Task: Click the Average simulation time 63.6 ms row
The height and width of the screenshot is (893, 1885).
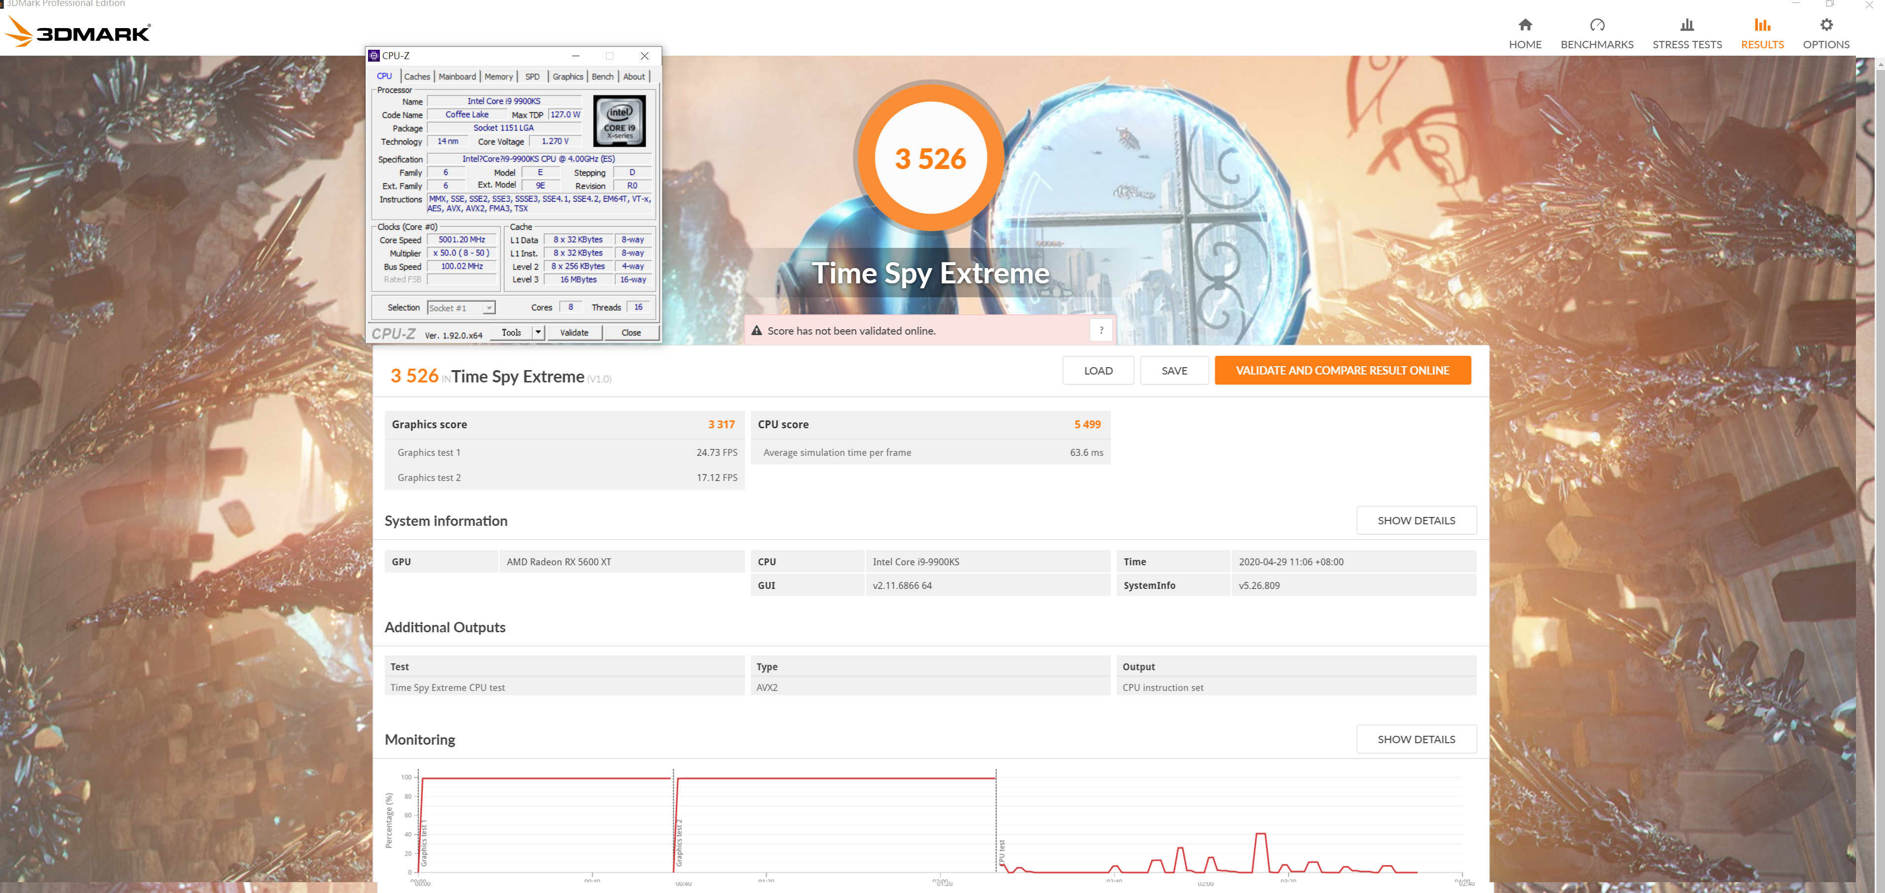Action: coord(930,452)
